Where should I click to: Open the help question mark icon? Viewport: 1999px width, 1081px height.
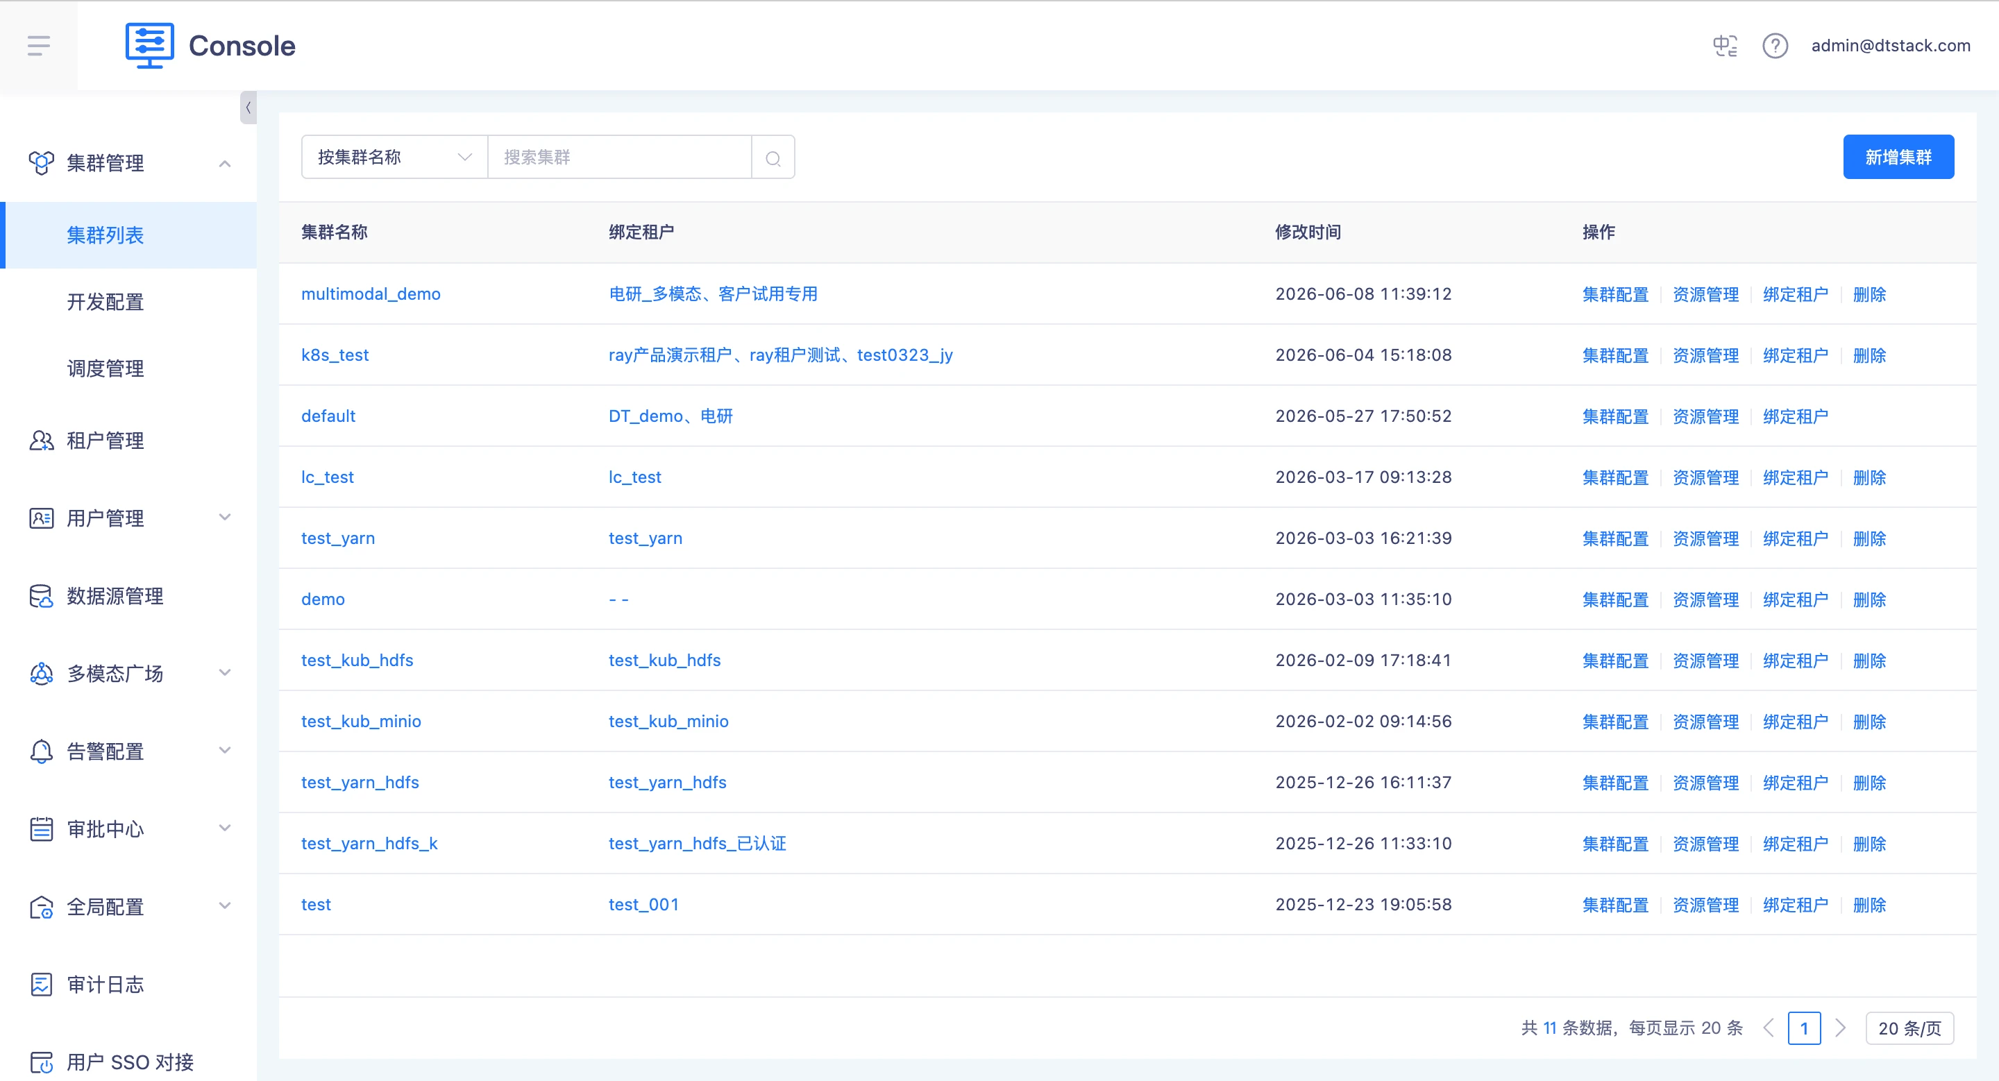click(1775, 46)
